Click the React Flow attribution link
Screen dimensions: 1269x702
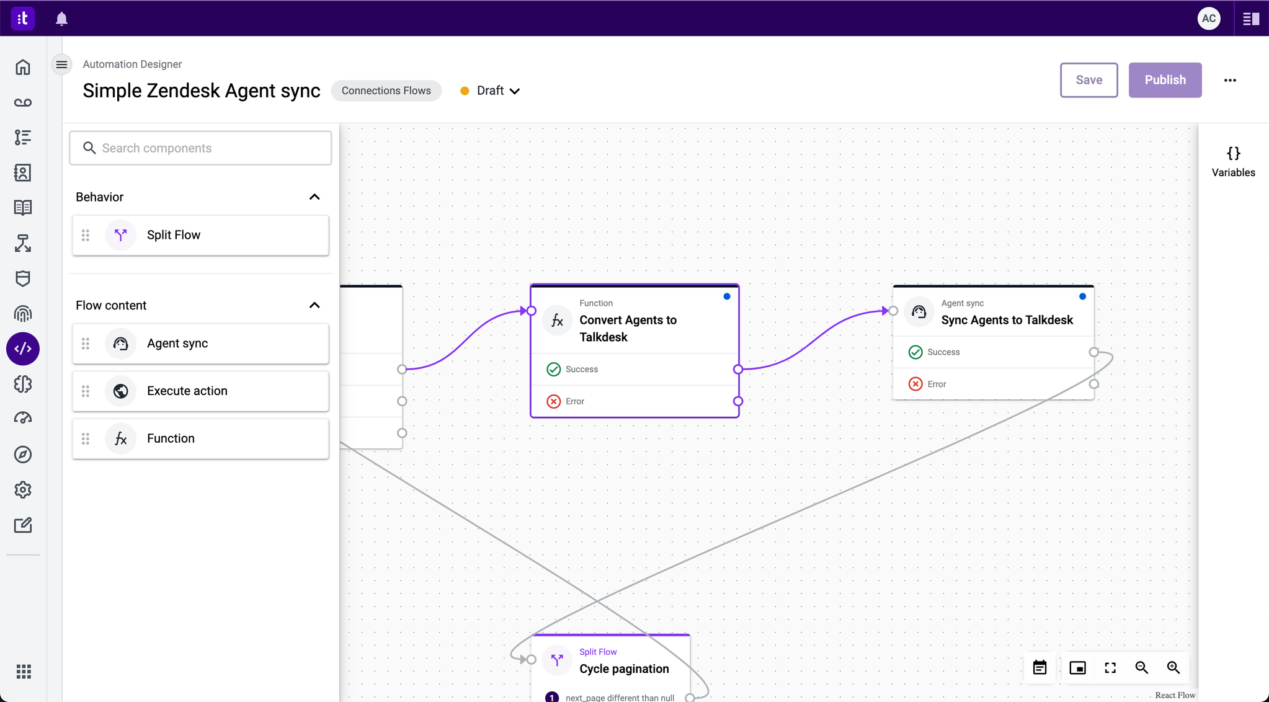click(1175, 695)
